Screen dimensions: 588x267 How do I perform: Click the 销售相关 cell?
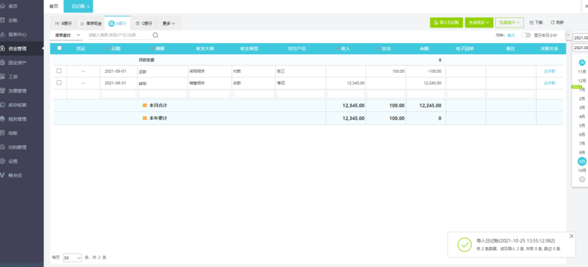click(209, 83)
